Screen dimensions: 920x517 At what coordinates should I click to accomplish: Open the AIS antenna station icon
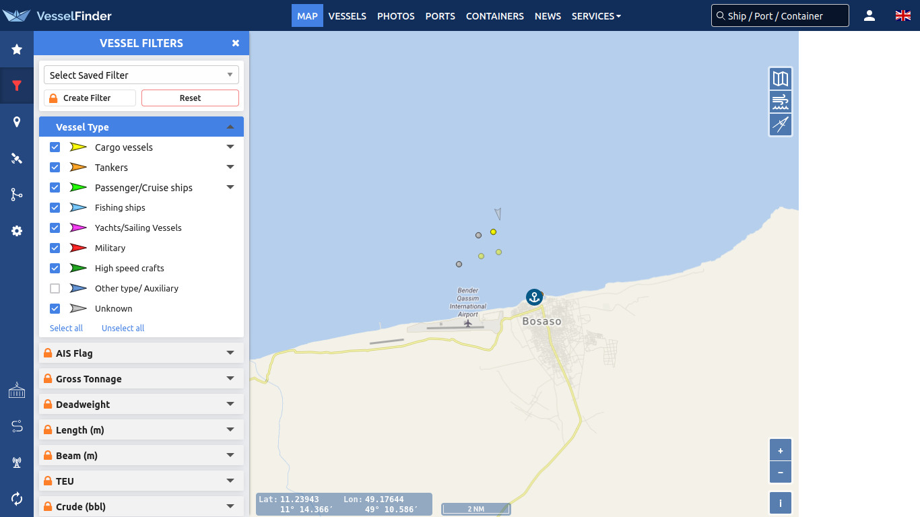(17, 462)
